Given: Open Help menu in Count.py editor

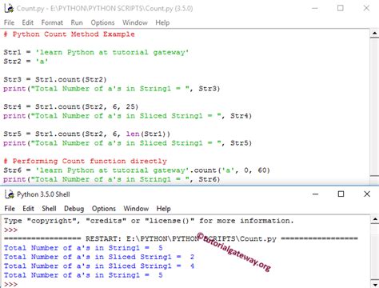Looking at the screenshot, I should point(162,22).
